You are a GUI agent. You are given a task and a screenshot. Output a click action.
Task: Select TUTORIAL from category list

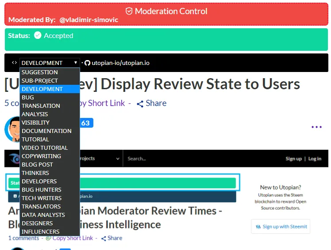coord(50,139)
